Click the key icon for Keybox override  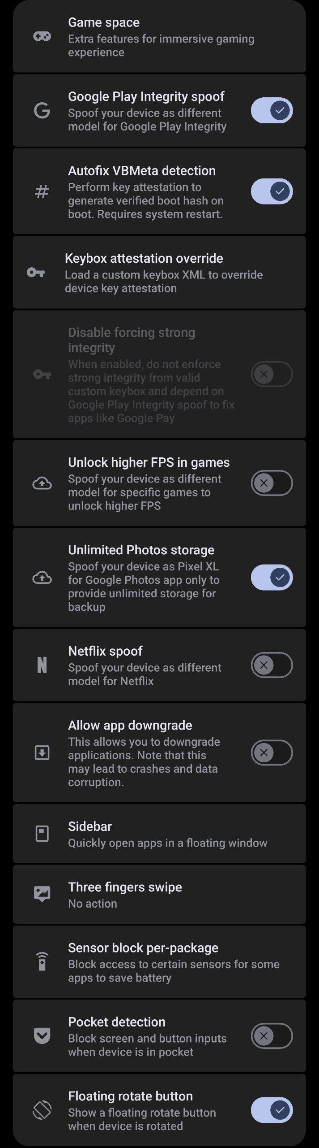[x=35, y=272]
